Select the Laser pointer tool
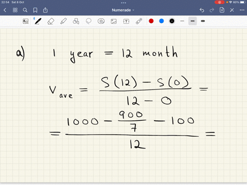Image resolution: width=247 pixels, height=185 pixels. [x=139, y=21]
